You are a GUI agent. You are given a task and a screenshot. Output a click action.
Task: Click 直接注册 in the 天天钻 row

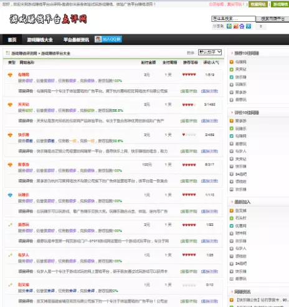click(209, 121)
